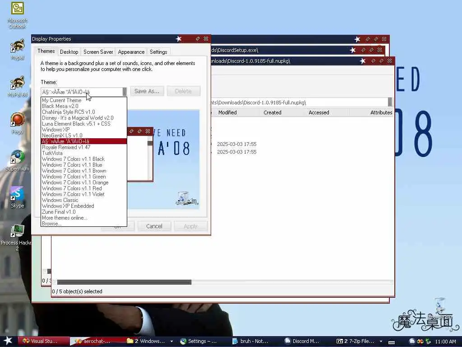Switch to Settings taskbar button
Viewport: 462px width, 347px height.
point(202,341)
